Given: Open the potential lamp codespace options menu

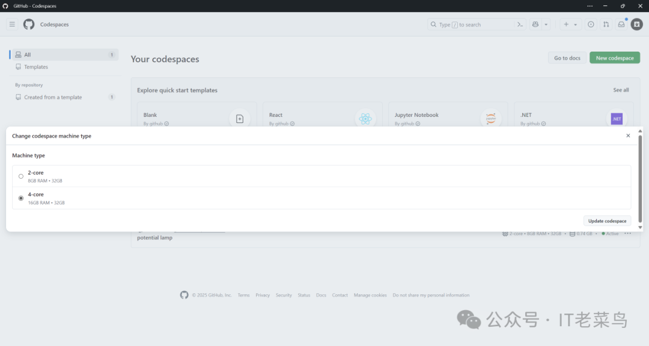Looking at the screenshot, I should pyautogui.click(x=627, y=233).
